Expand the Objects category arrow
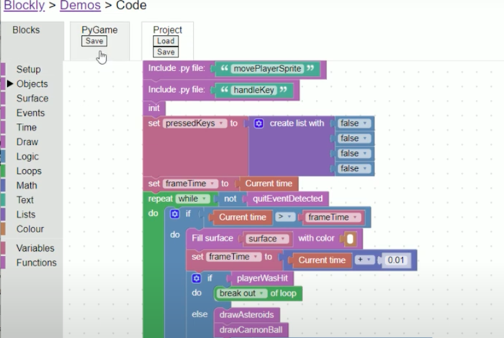 (10, 83)
